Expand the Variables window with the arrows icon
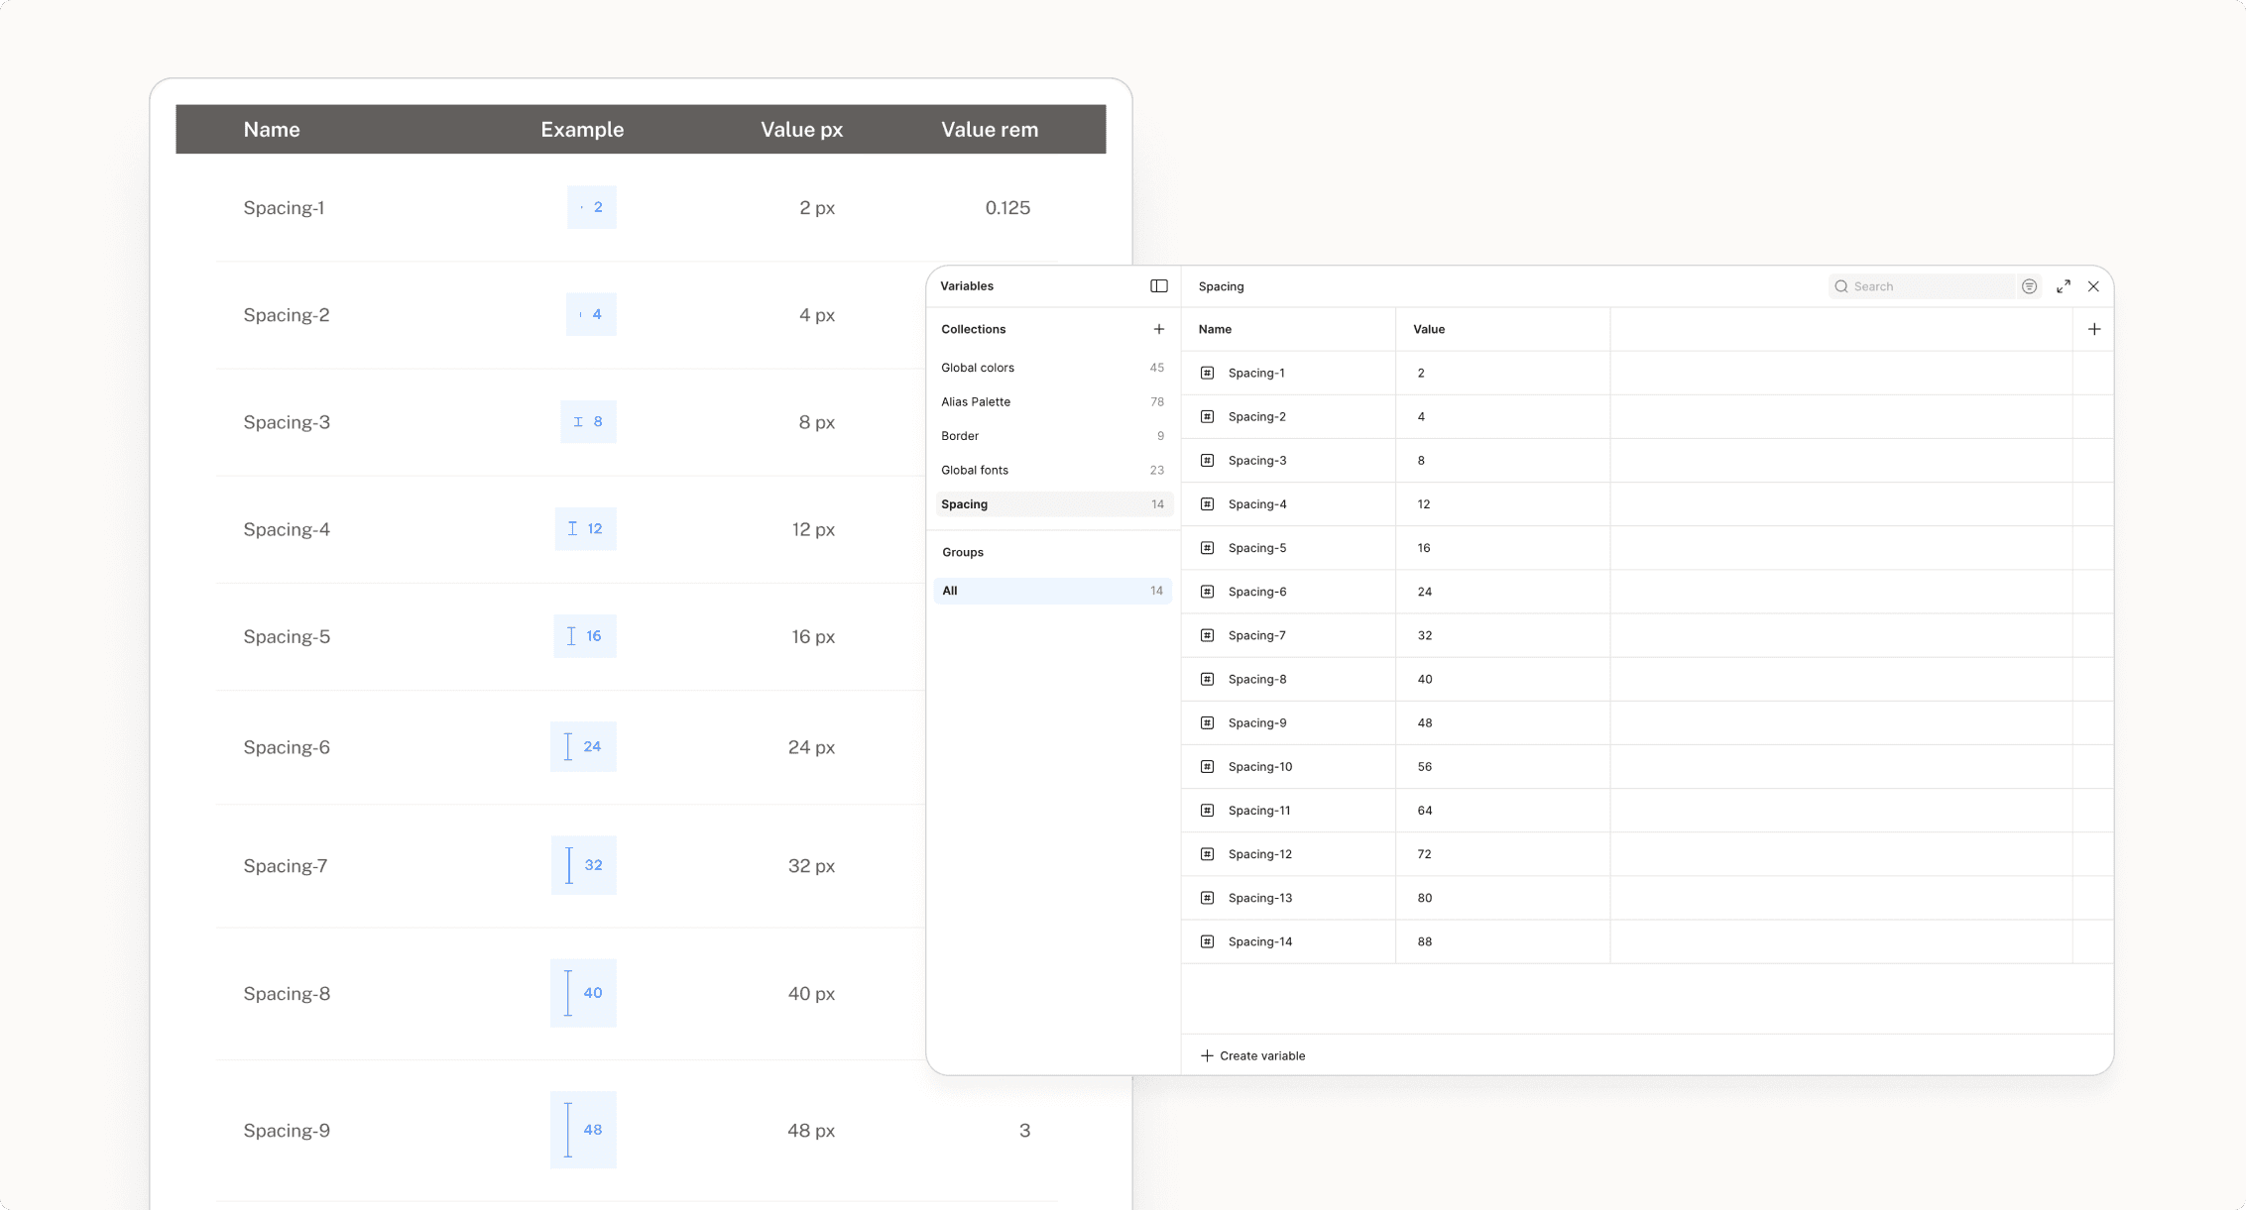 (x=2063, y=286)
